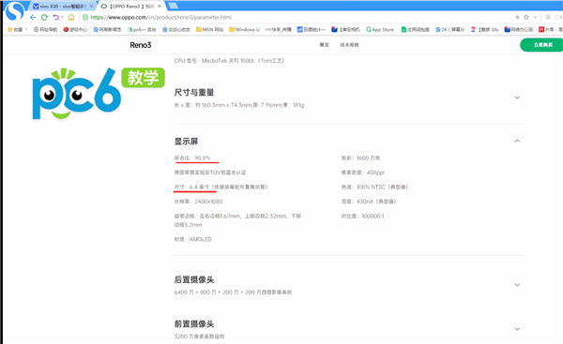Collapse the 显示屏 section chevron
The image size is (563, 344).
517,141
